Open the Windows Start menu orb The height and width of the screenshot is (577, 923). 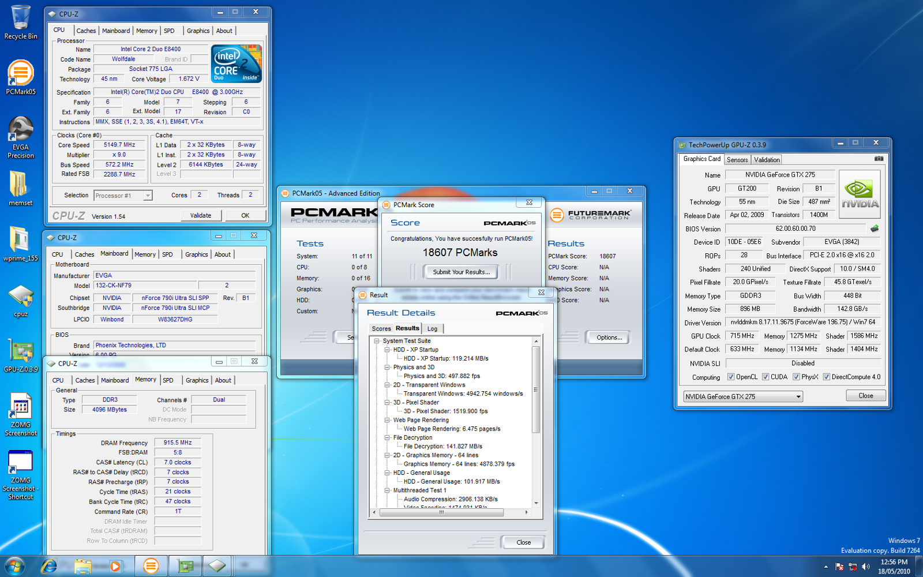point(14,566)
